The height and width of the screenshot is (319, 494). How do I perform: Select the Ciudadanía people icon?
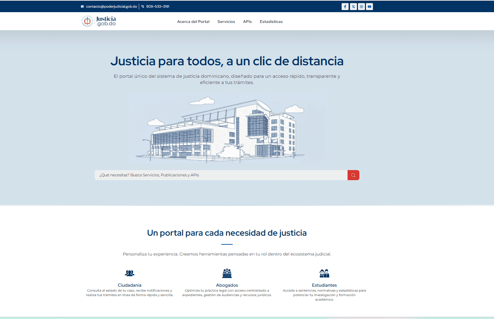coord(129,273)
